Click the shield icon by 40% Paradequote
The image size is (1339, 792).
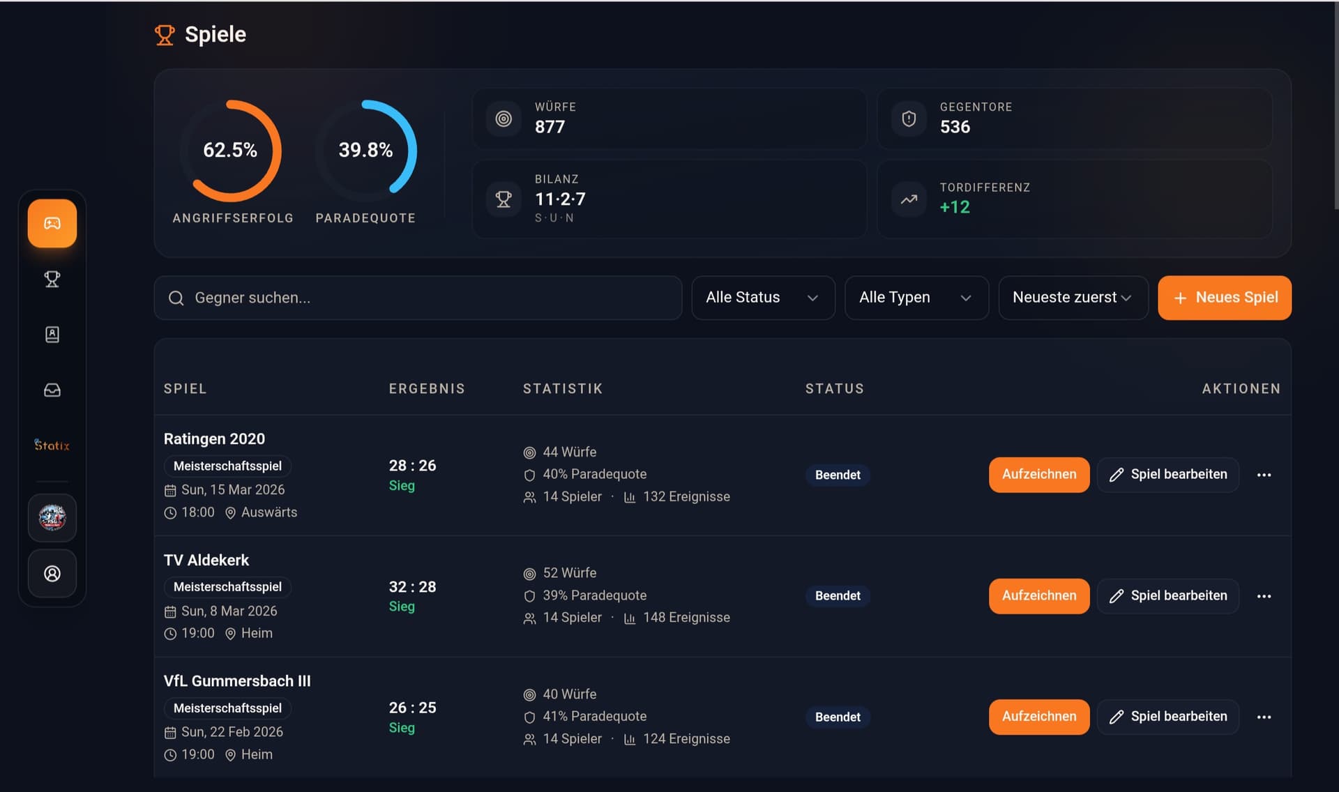point(529,475)
